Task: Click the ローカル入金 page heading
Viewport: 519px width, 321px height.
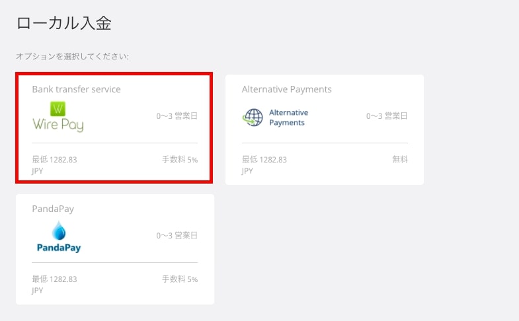Action: 64,24
